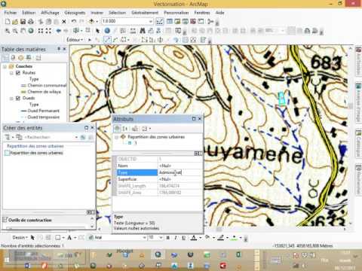Viewport: 362px width, 271px height.
Task: Collapse the Couches tree node
Action: pos(5,66)
